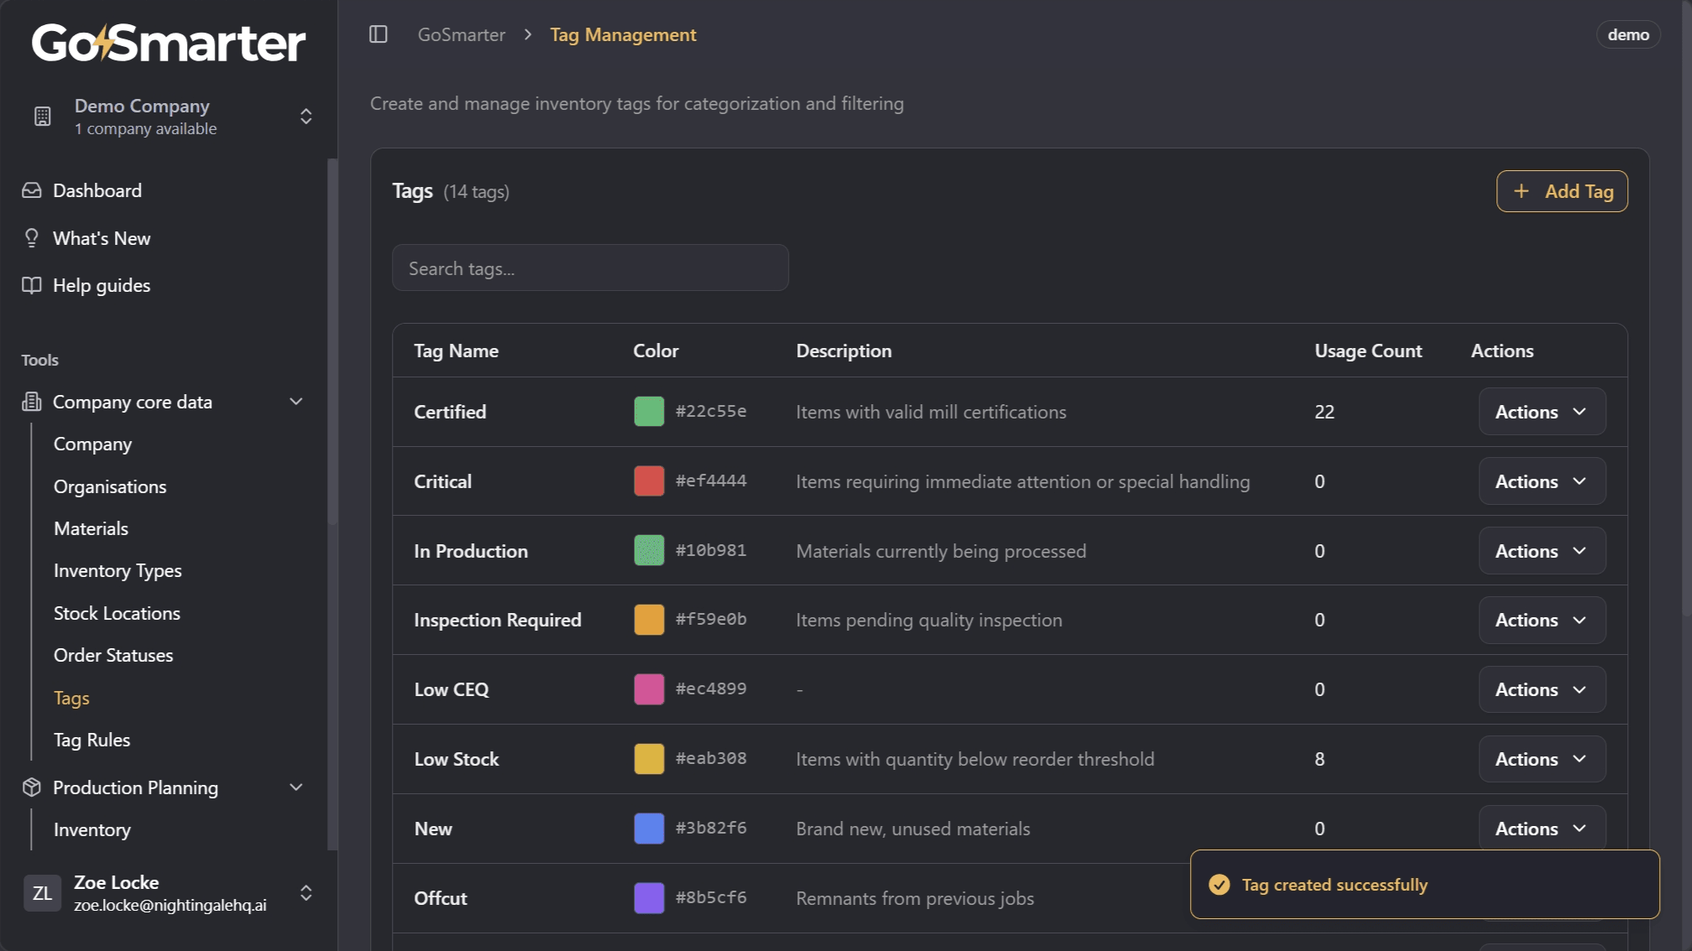Click the Dashboard inbox icon
1692x951 pixels.
click(x=32, y=190)
